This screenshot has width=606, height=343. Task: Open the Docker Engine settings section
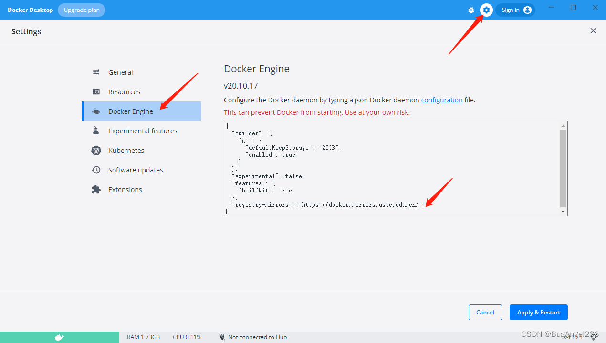[141, 111]
